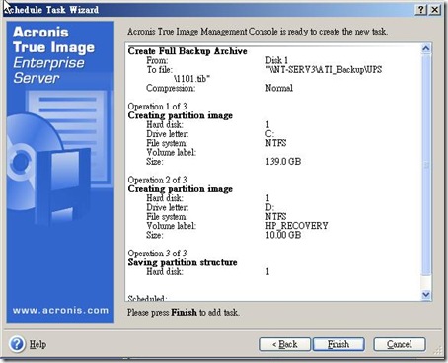Click the '139.0 GB' size value
Viewport: 448px width, 363px height.
point(283,162)
